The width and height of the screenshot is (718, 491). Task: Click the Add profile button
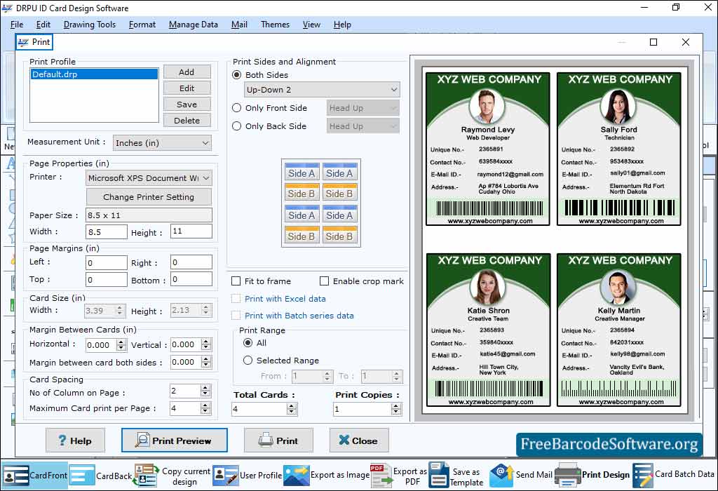(x=187, y=72)
